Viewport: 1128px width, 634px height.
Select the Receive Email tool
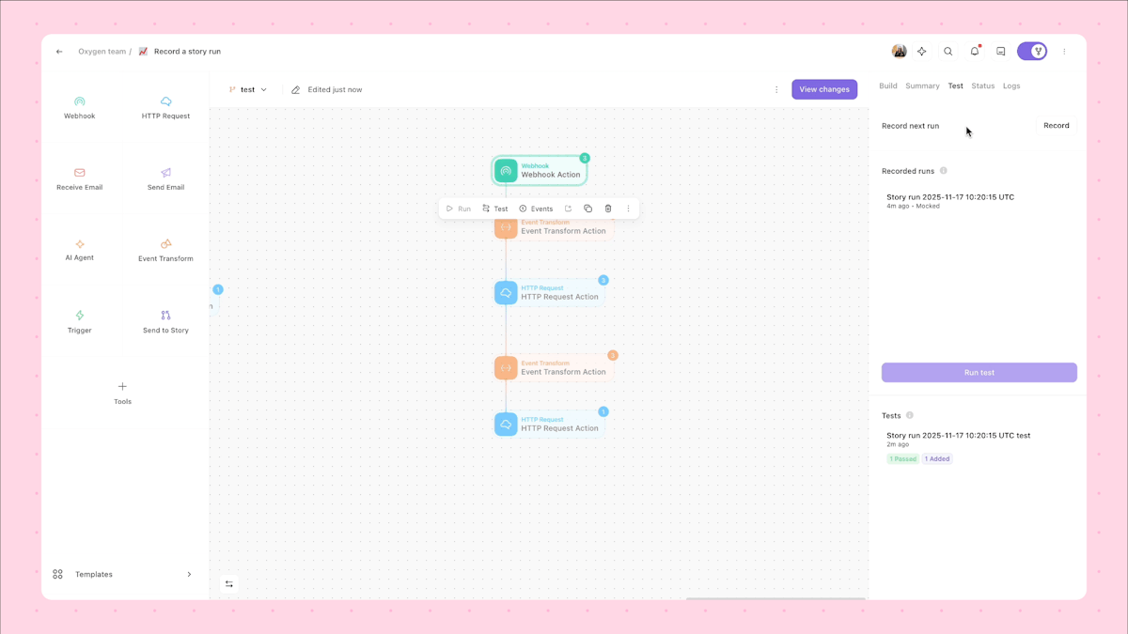80,179
